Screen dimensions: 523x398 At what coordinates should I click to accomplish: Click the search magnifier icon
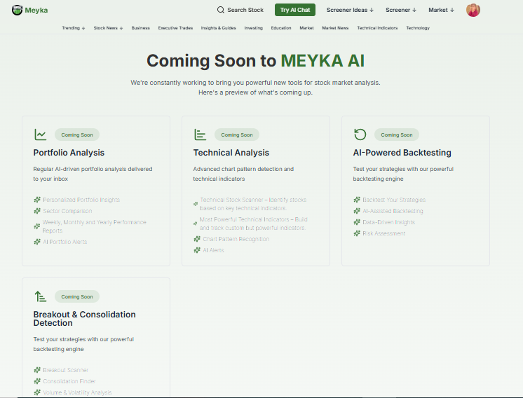click(220, 10)
